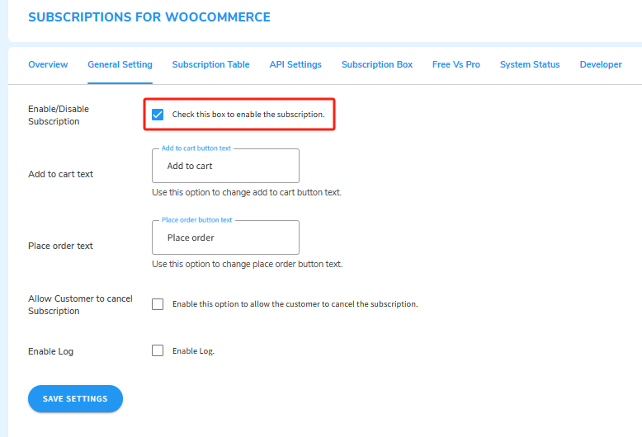Open the Subscription Box tab
This screenshot has width=642, height=437.
[377, 64]
